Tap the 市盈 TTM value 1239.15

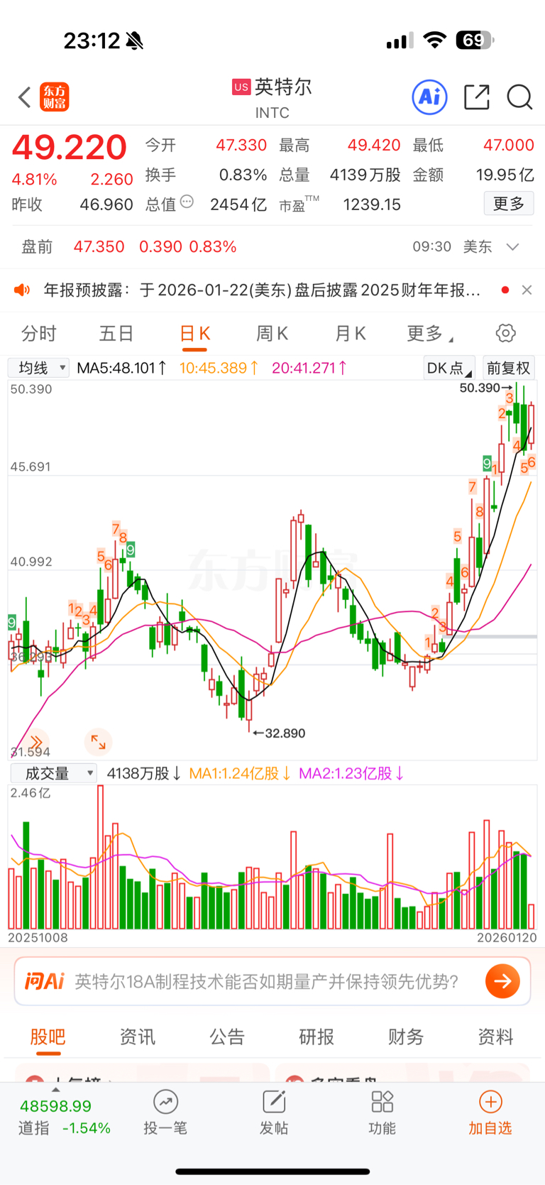click(x=372, y=204)
